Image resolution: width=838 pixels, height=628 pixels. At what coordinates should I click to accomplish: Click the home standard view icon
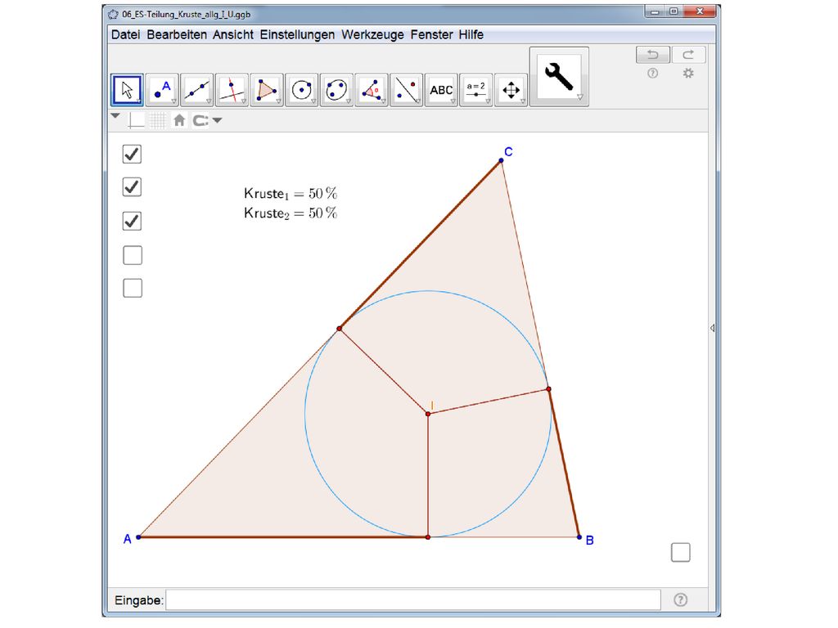pos(179,121)
